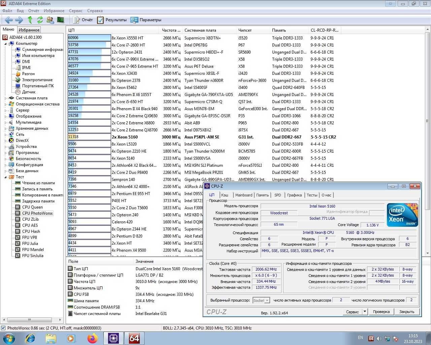This screenshot has height=345, width=431.
Task: Open Отчёт from the toolbar
Action: (83, 20)
